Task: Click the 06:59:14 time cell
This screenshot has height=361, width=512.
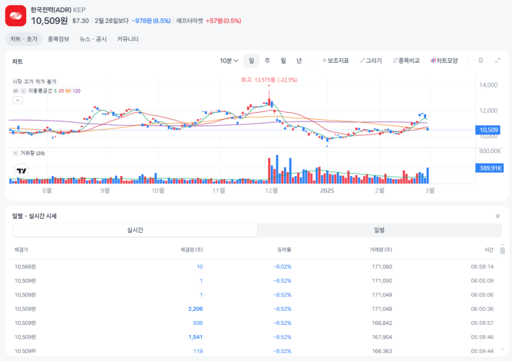Action: click(482, 267)
